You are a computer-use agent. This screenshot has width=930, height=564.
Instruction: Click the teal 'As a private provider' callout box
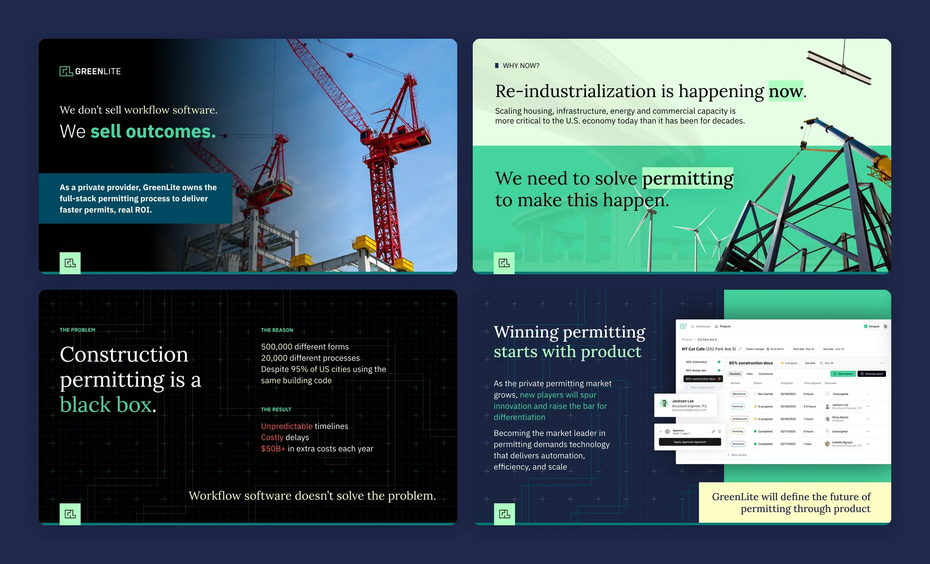pyautogui.click(x=136, y=198)
